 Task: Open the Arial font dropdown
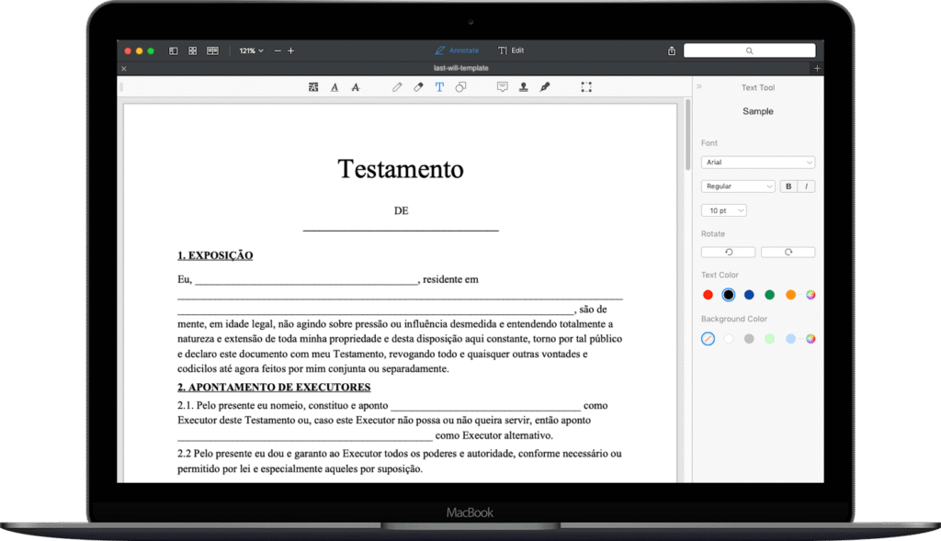(757, 163)
